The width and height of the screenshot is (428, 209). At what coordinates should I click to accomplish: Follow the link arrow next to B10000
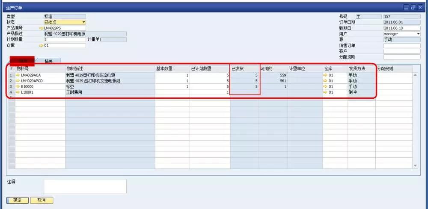(x=18, y=86)
